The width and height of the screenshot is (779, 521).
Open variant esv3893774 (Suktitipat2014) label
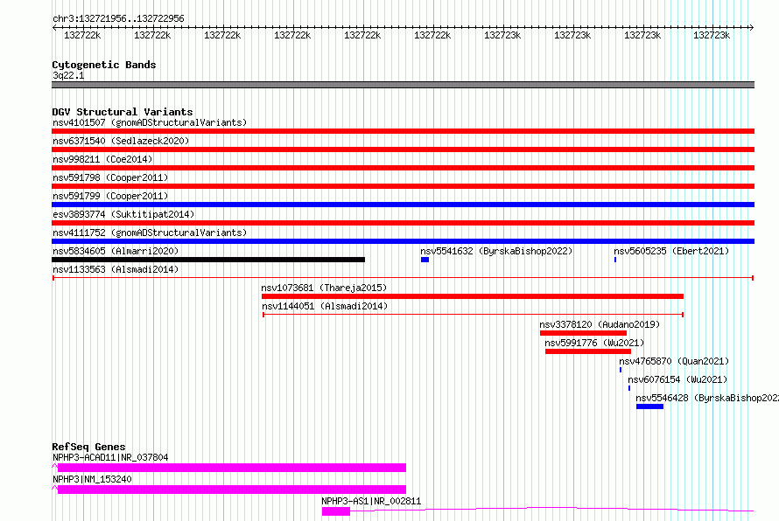(123, 214)
